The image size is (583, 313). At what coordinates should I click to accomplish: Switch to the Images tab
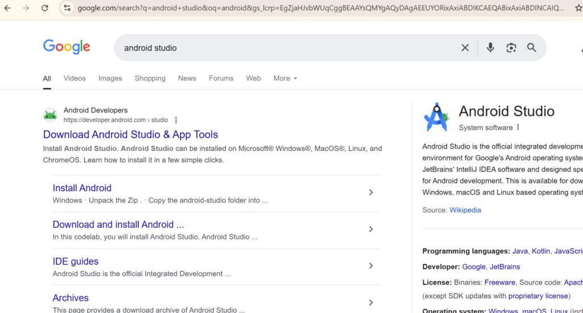110,79
